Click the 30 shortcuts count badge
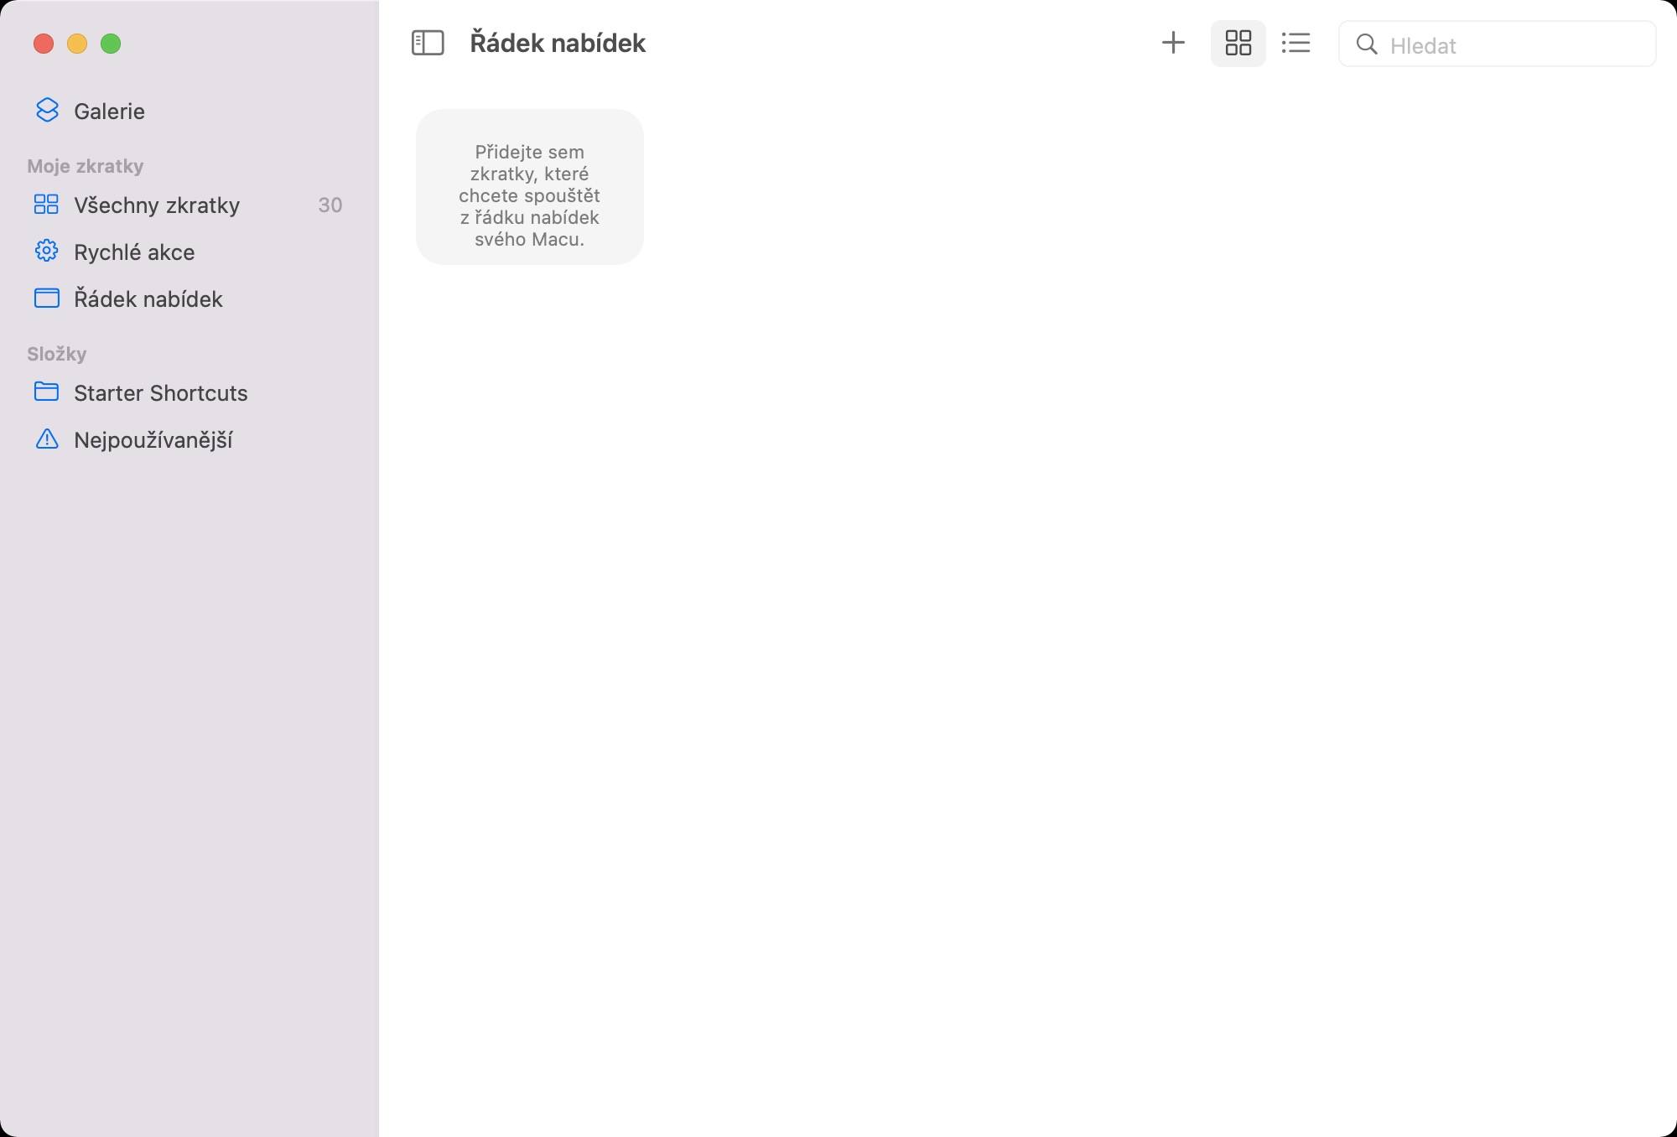This screenshot has height=1137, width=1677. pyautogui.click(x=330, y=205)
